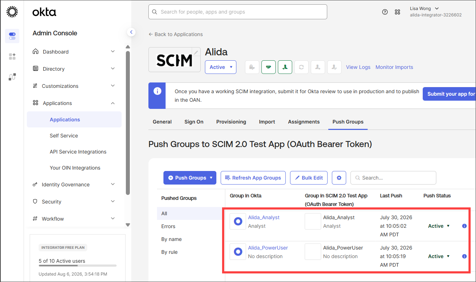Open the workflows connector icon in left rail

coord(12,77)
